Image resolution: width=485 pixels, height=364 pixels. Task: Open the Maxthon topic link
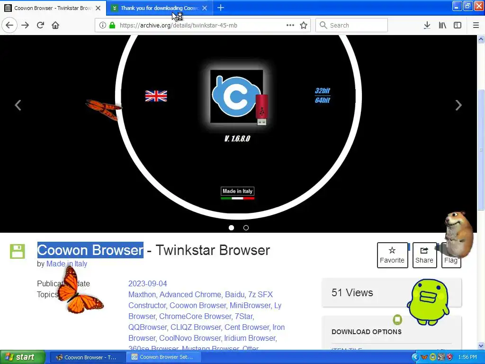[142, 294]
